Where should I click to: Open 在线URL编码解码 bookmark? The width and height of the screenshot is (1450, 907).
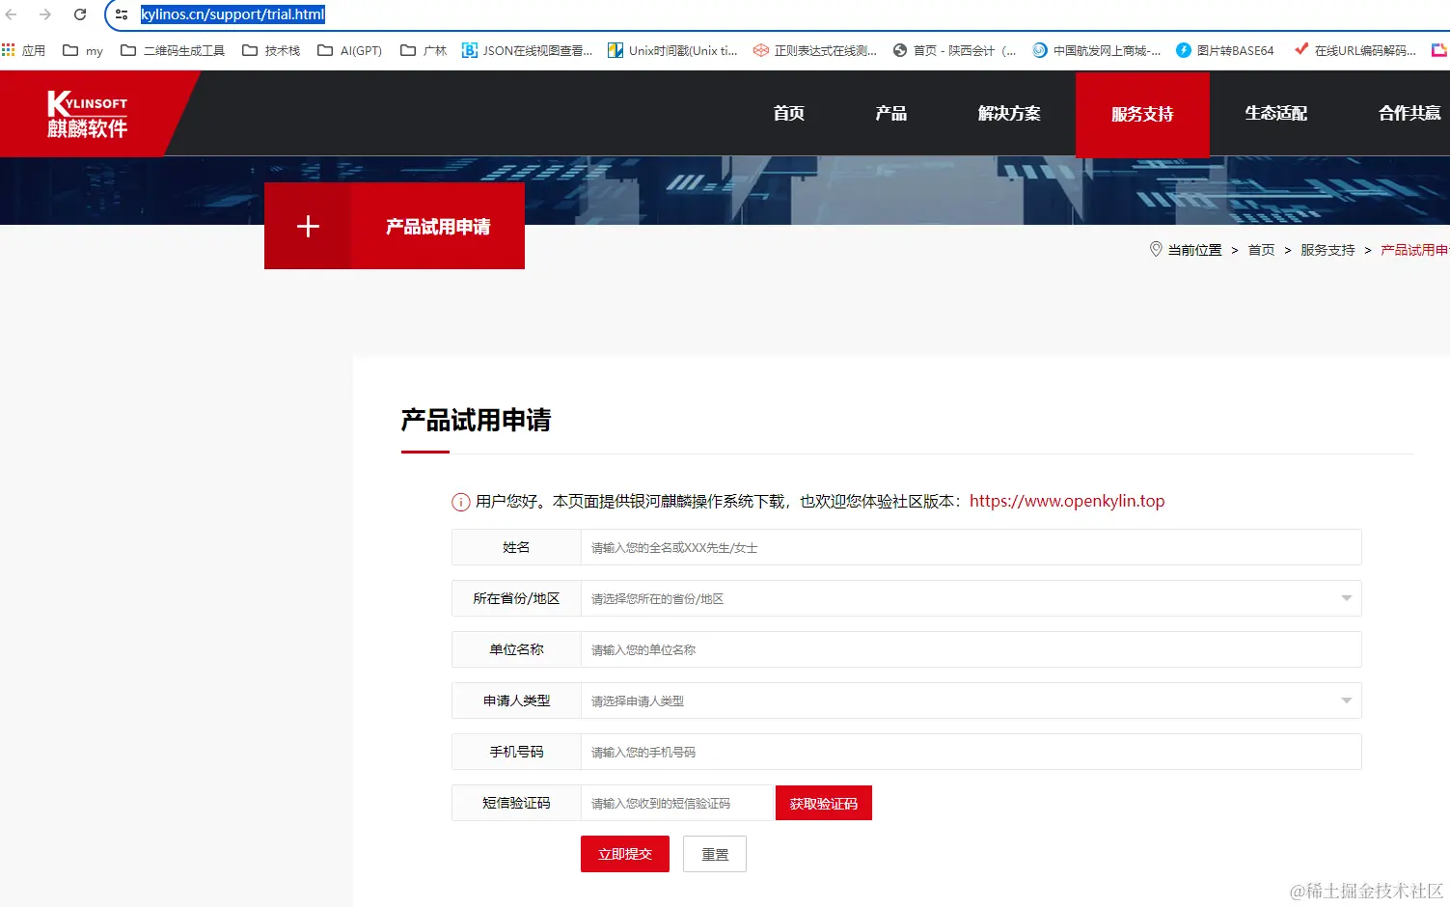(x=1355, y=50)
